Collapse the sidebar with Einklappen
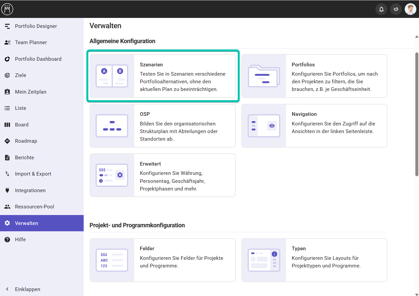 coord(27,289)
